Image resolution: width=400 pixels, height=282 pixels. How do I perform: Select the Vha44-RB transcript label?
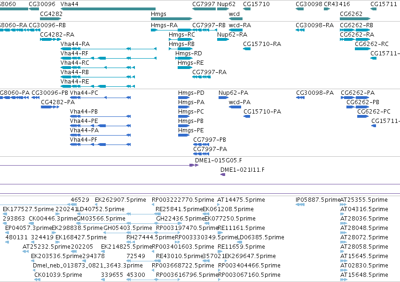tap(74, 72)
